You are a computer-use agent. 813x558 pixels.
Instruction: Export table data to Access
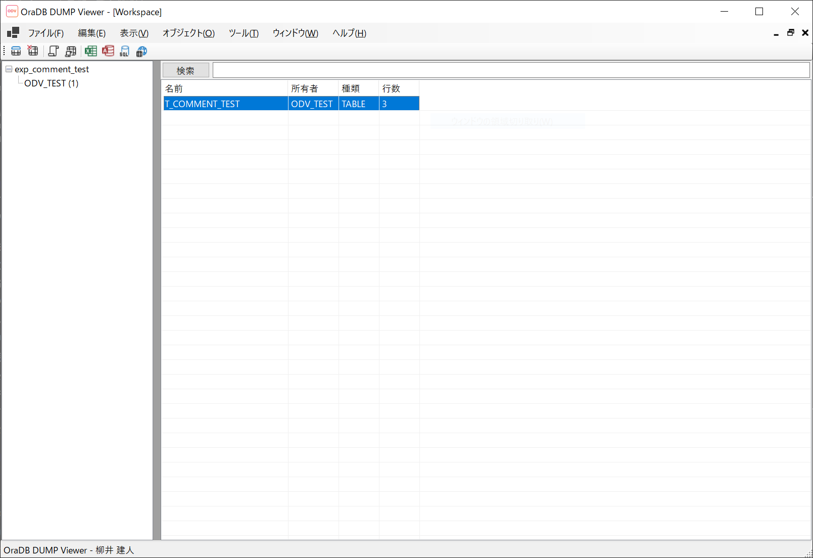pos(108,51)
